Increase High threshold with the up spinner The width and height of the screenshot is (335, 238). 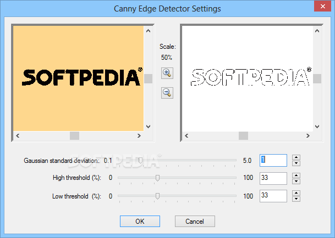click(x=296, y=175)
